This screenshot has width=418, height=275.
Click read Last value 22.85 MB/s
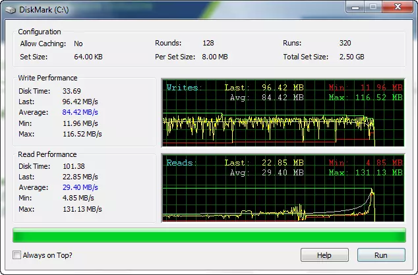point(80,177)
